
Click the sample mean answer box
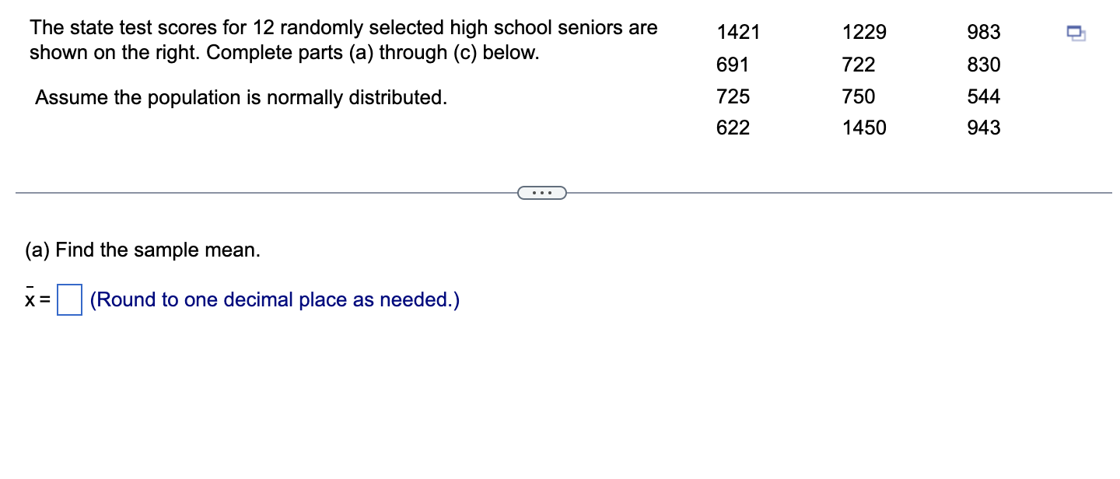click(x=70, y=300)
